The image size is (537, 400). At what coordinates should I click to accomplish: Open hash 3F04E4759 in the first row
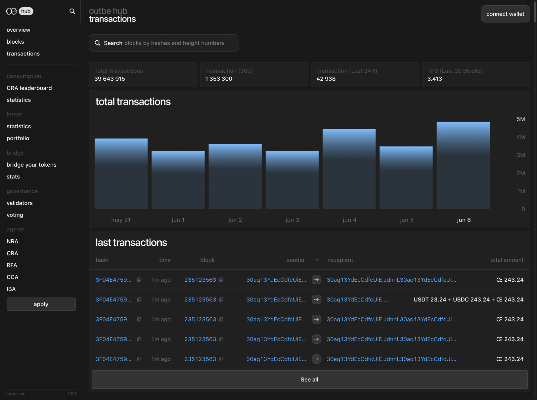point(113,280)
